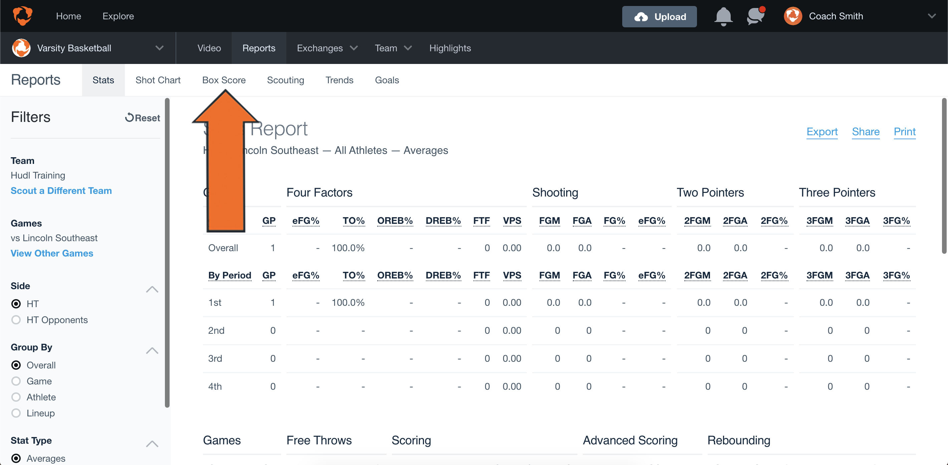Select the HT Opponents radio button
This screenshot has width=948, height=465.
click(x=16, y=319)
